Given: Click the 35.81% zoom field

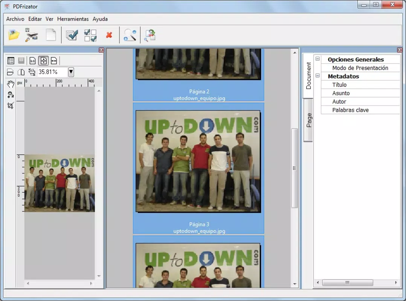Looking at the screenshot, I should point(53,72).
